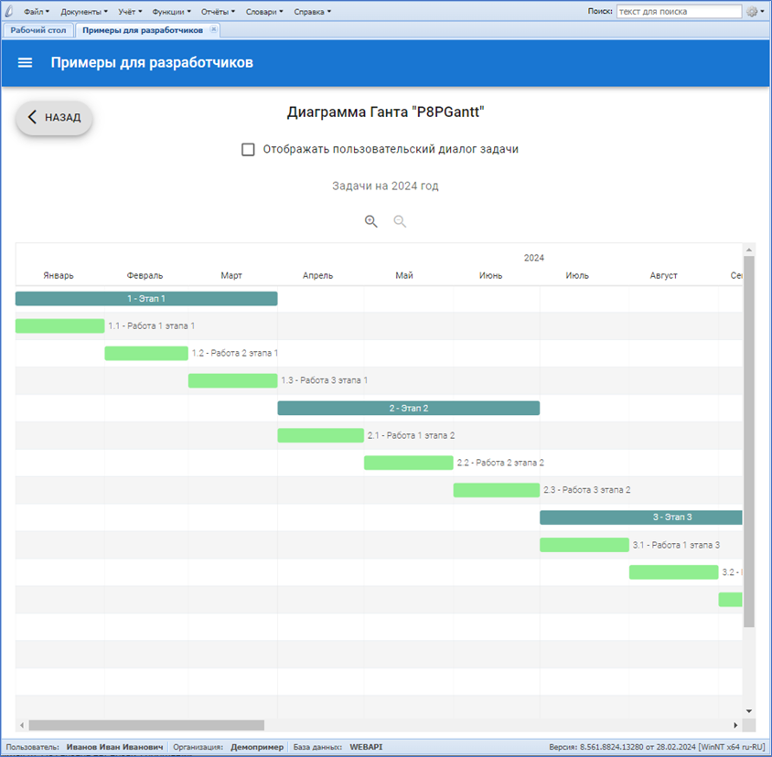This screenshot has width=772, height=757.
Task: Open the hamburger navigation menu
Action: coord(26,63)
